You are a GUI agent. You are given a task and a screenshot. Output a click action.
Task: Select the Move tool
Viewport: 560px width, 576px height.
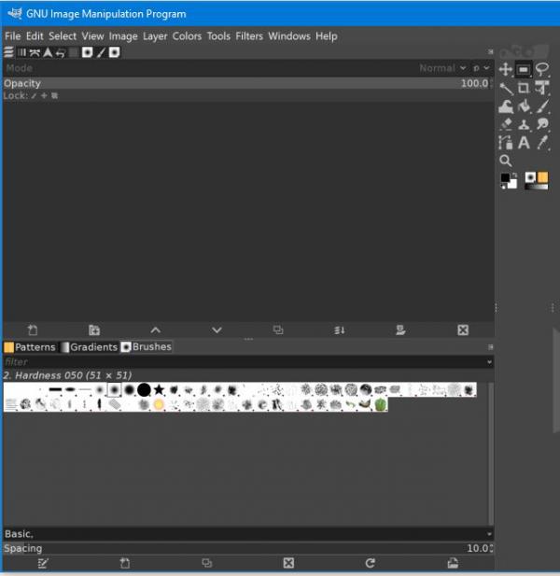[506, 69]
